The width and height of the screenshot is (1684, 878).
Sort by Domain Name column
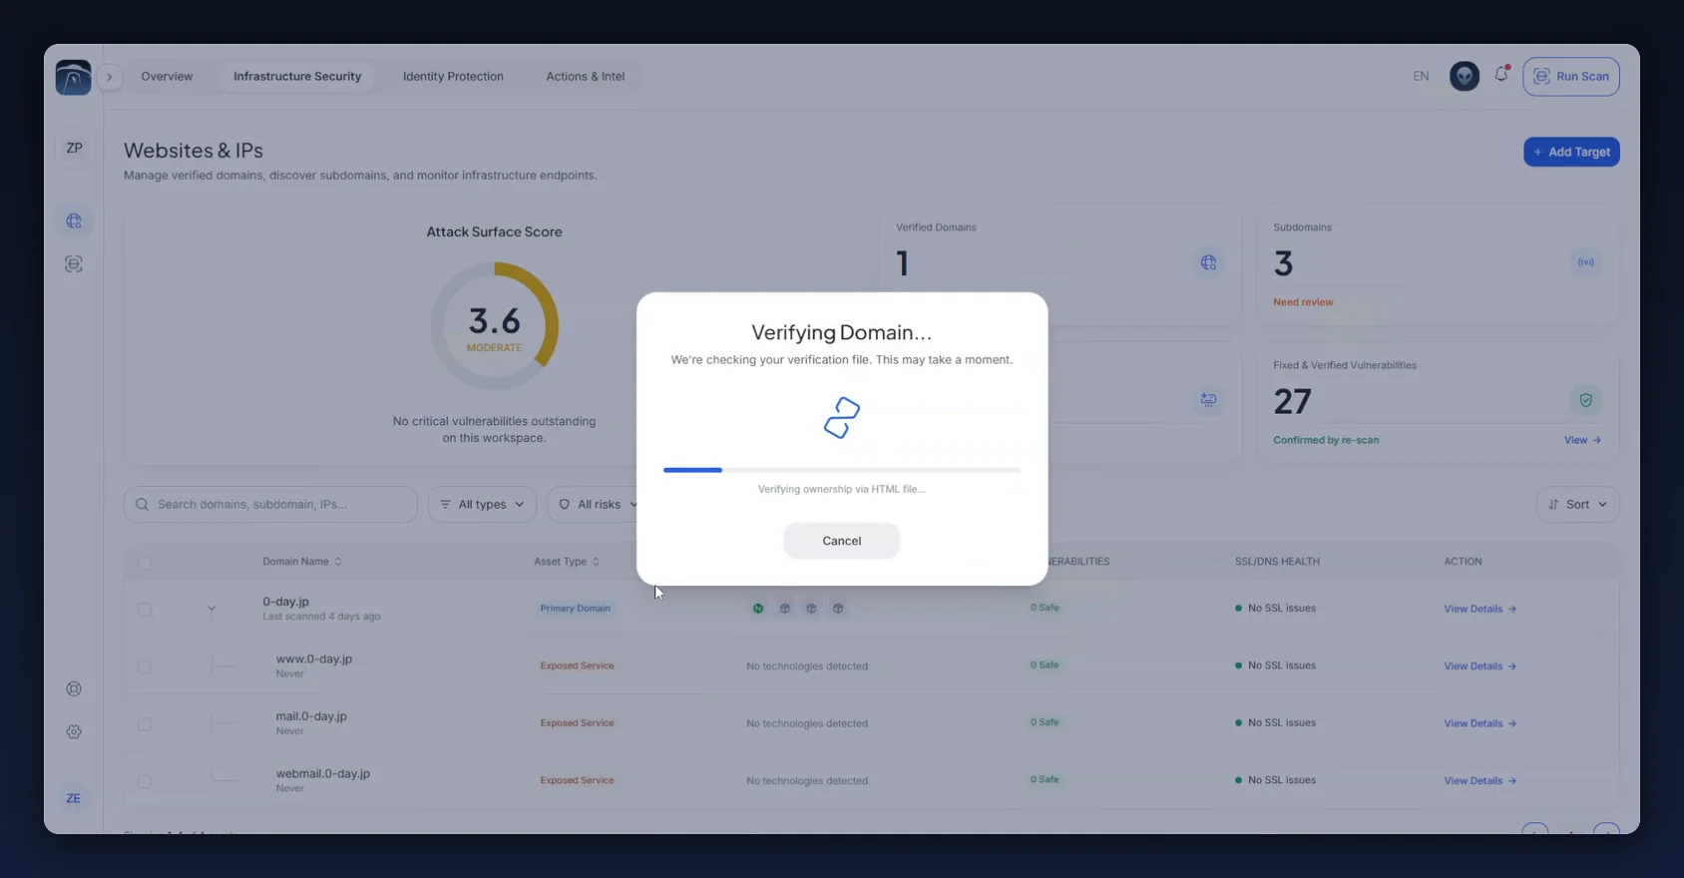(302, 562)
